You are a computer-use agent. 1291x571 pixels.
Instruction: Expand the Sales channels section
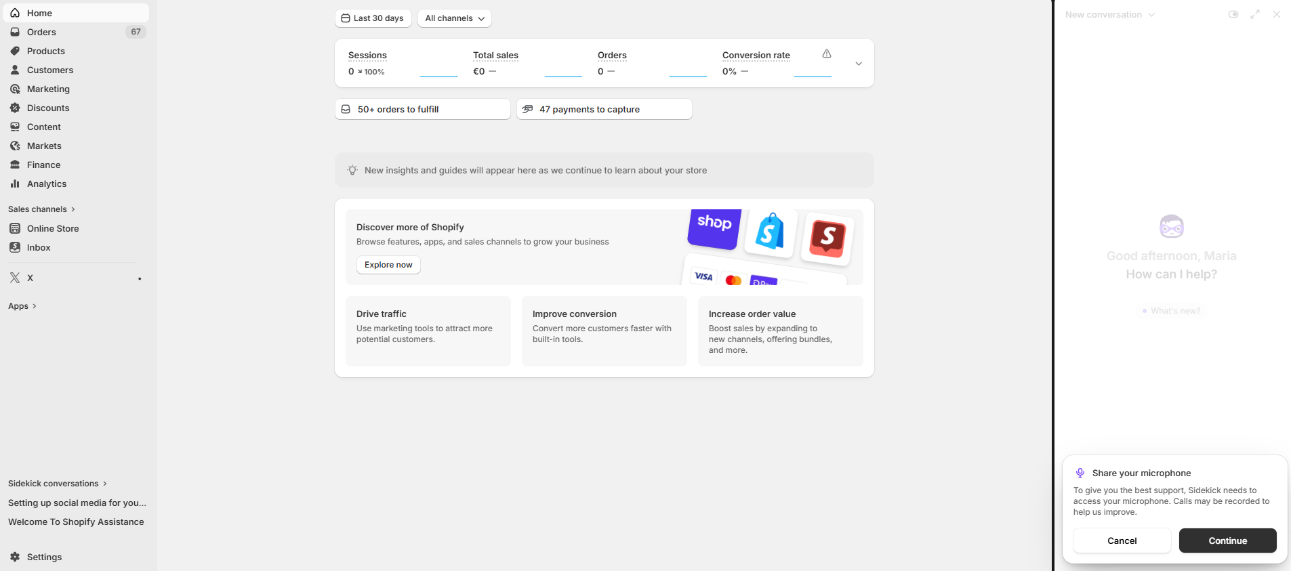(x=41, y=209)
